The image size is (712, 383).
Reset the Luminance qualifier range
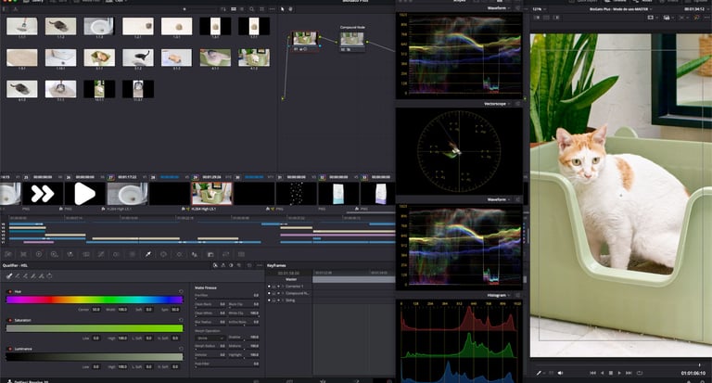coord(181,349)
